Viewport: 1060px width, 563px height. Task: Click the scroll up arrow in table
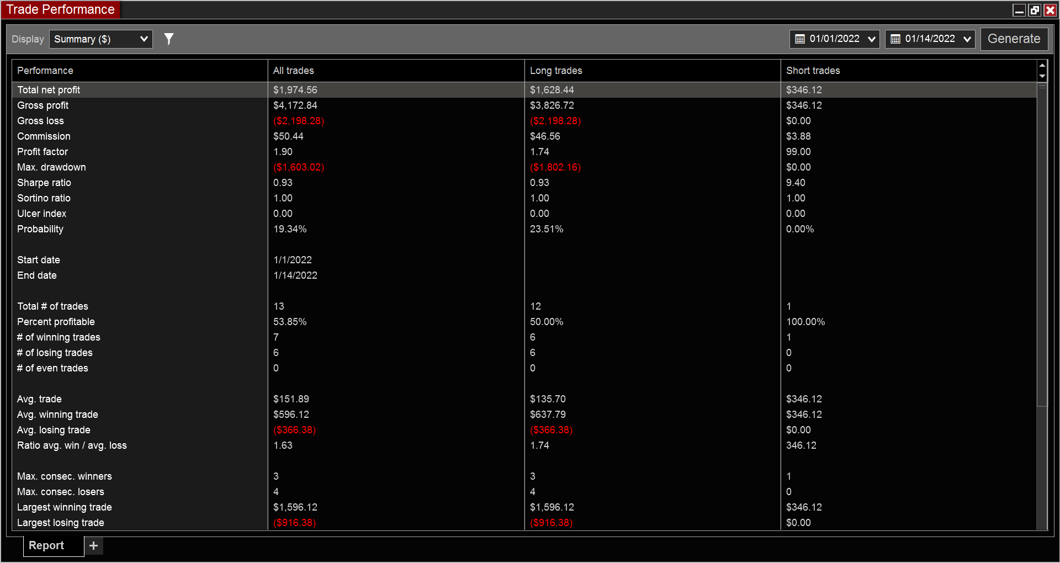coord(1042,66)
